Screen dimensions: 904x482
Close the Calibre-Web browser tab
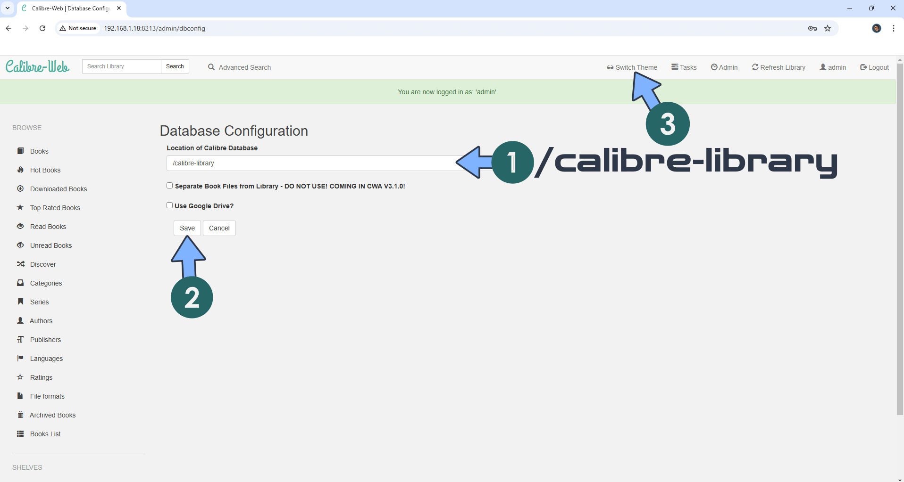[119, 8]
